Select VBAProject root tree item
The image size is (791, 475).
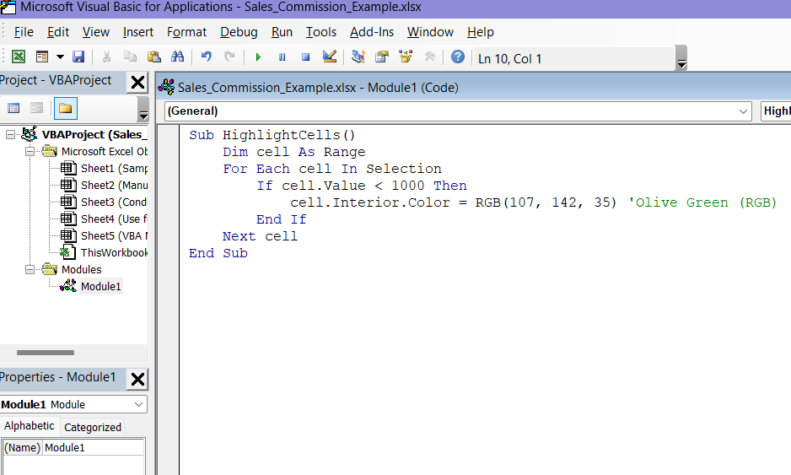[85, 135]
